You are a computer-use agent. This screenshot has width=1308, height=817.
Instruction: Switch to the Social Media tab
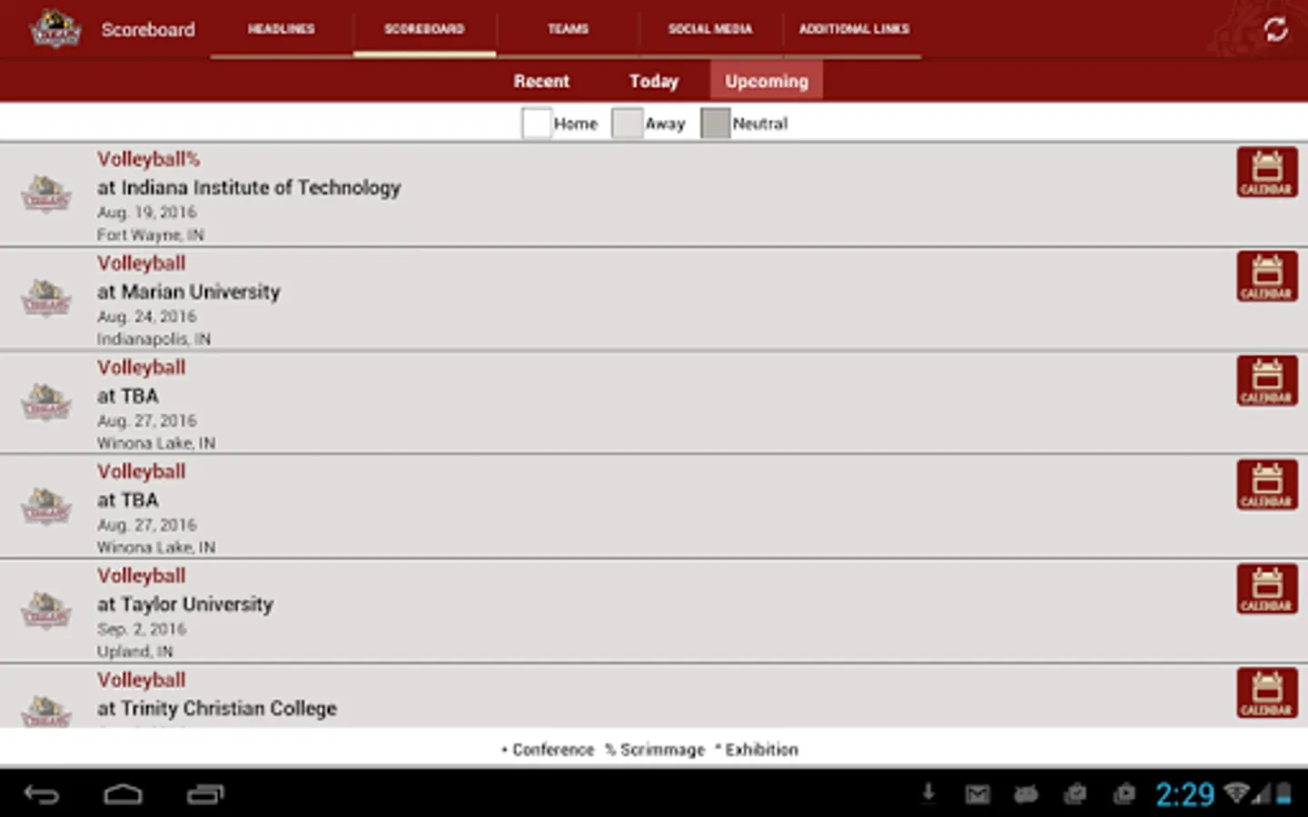[x=710, y=29]
